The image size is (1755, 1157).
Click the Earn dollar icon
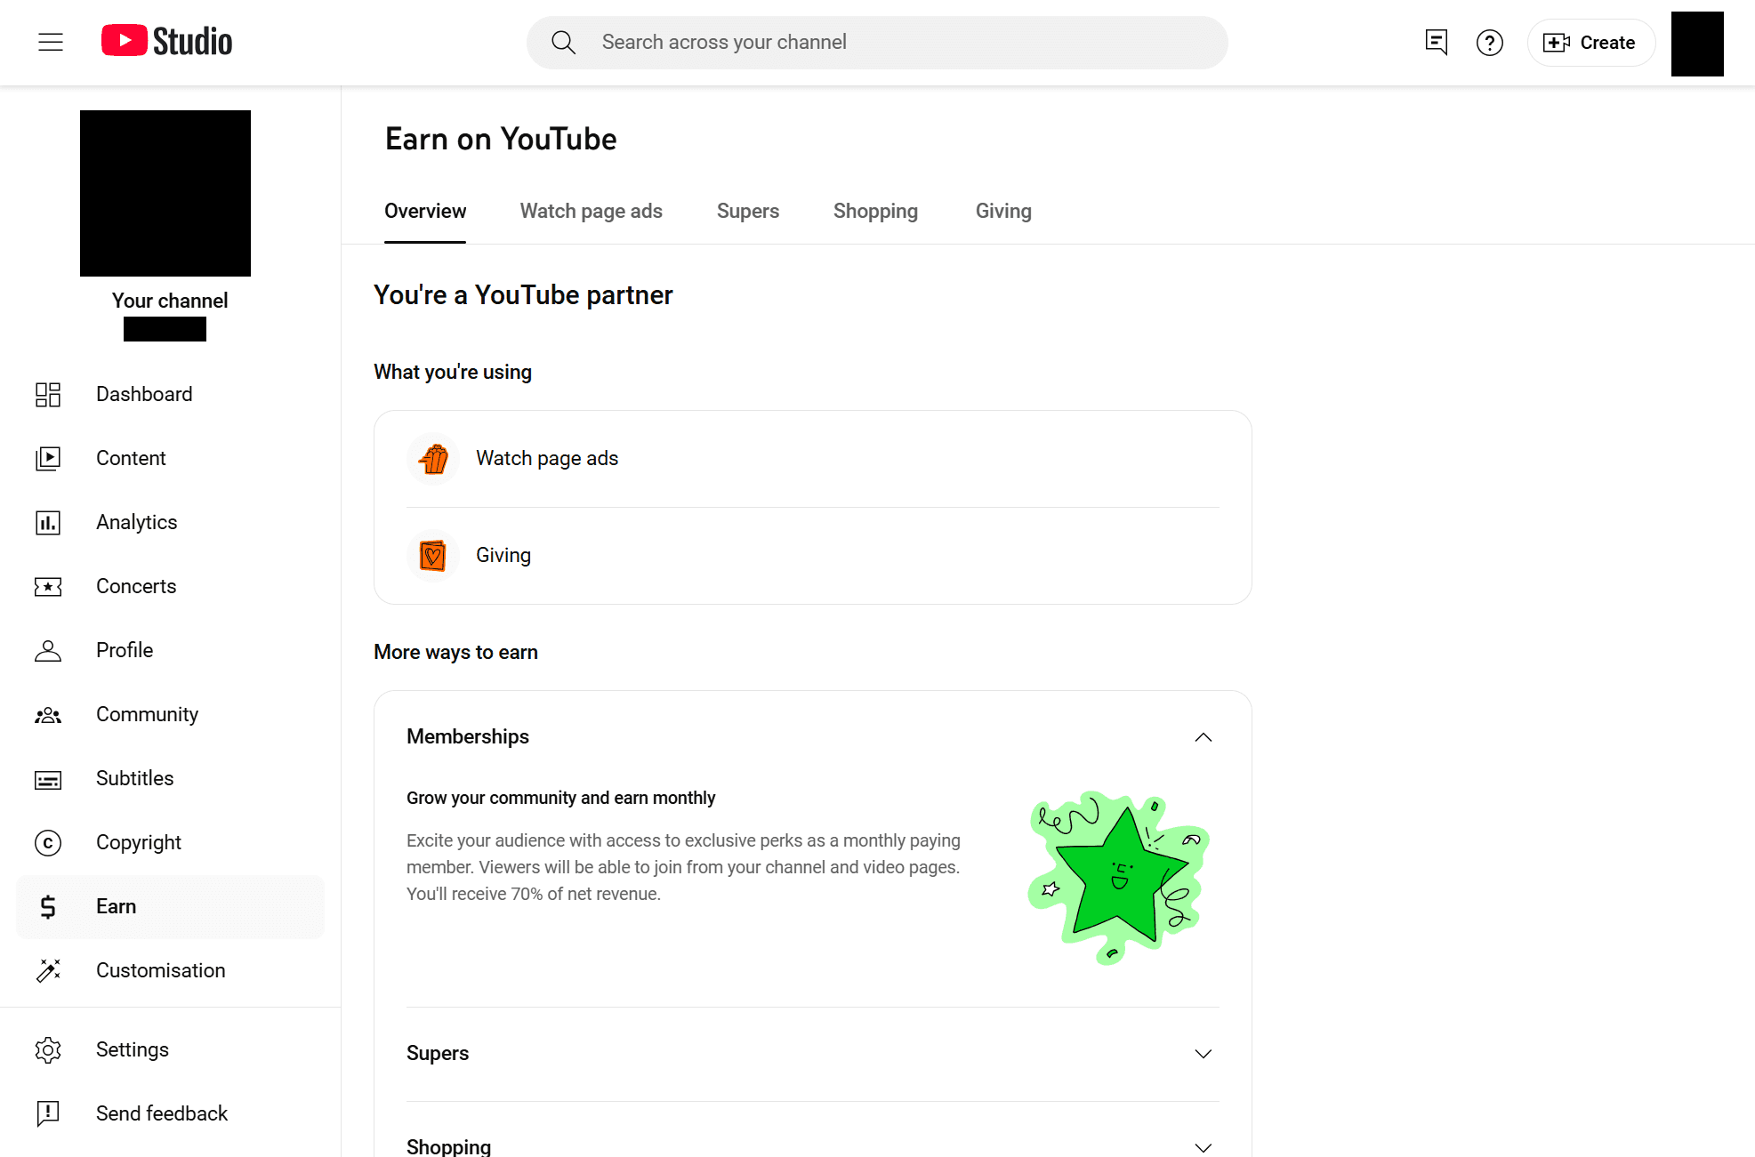click(48, 906)
